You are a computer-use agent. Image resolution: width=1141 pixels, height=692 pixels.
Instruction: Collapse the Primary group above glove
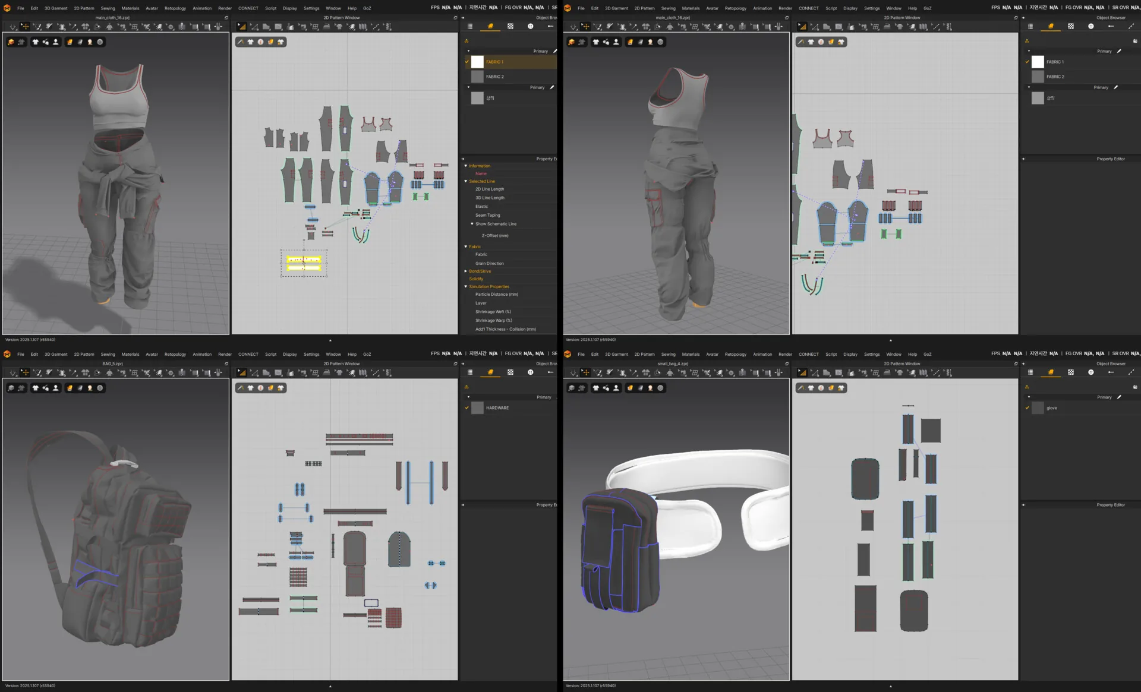(1029, 397)
